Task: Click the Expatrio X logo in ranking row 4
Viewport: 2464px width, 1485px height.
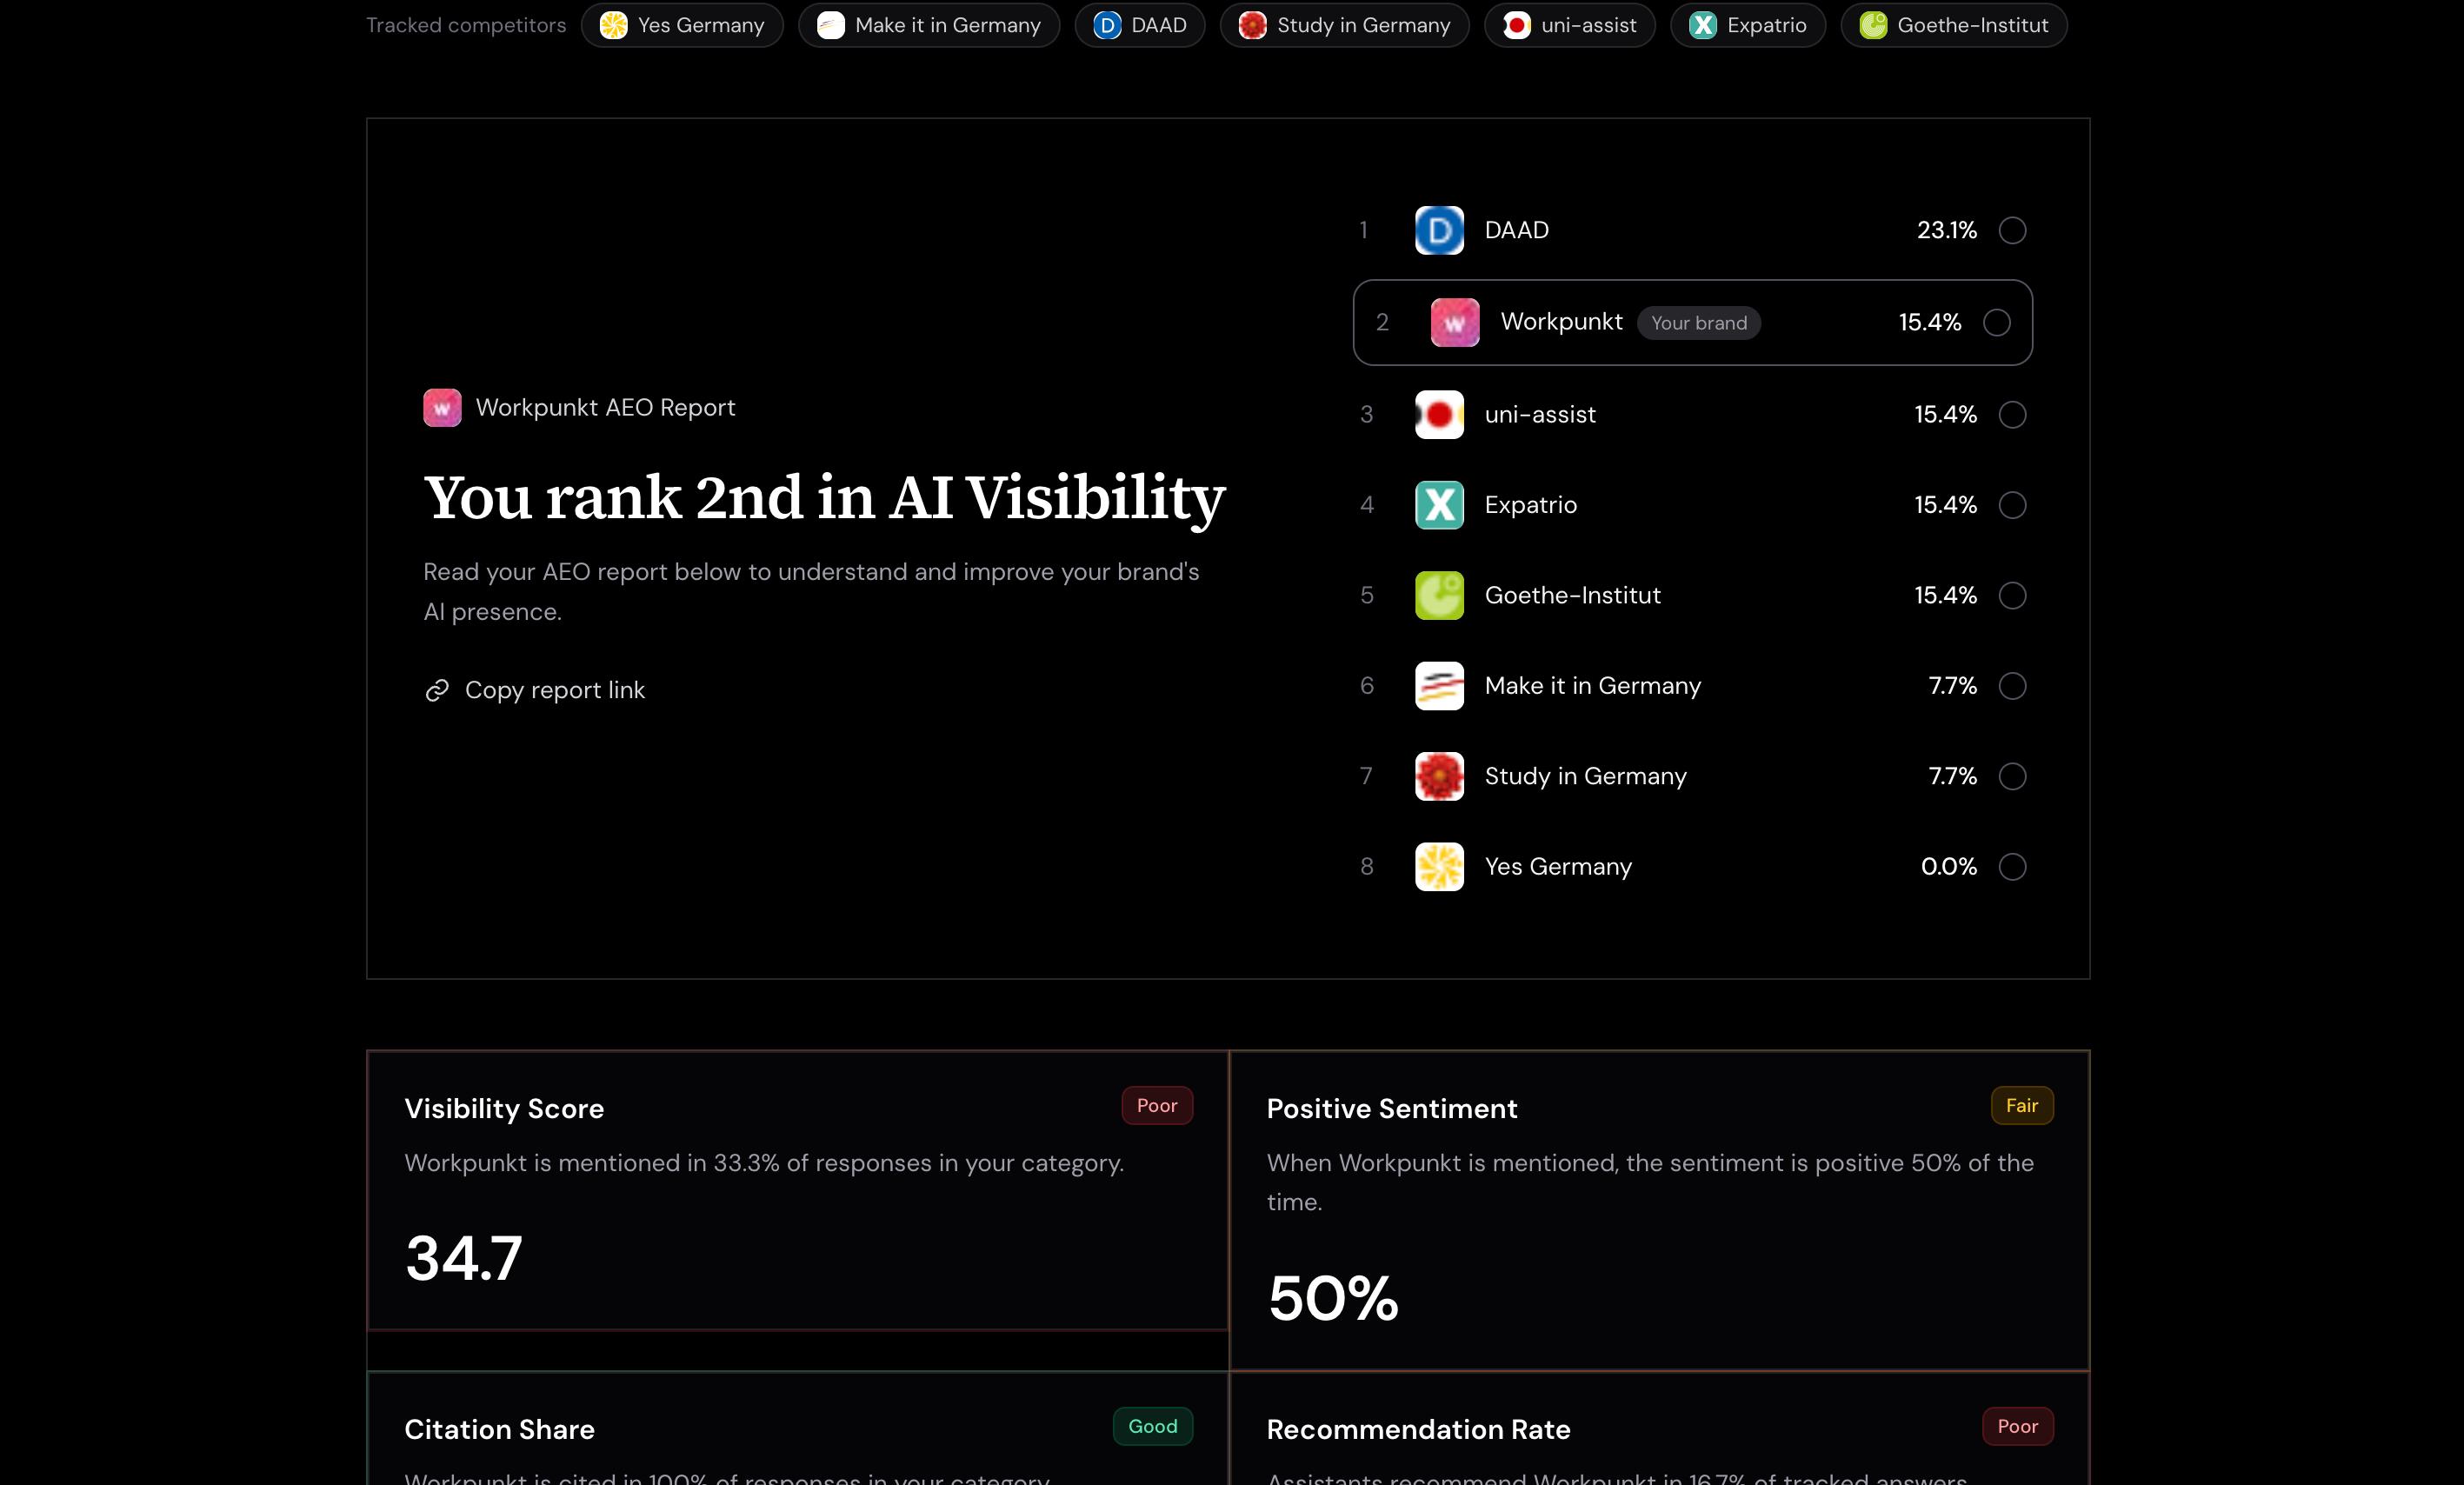Action: 1439,505
